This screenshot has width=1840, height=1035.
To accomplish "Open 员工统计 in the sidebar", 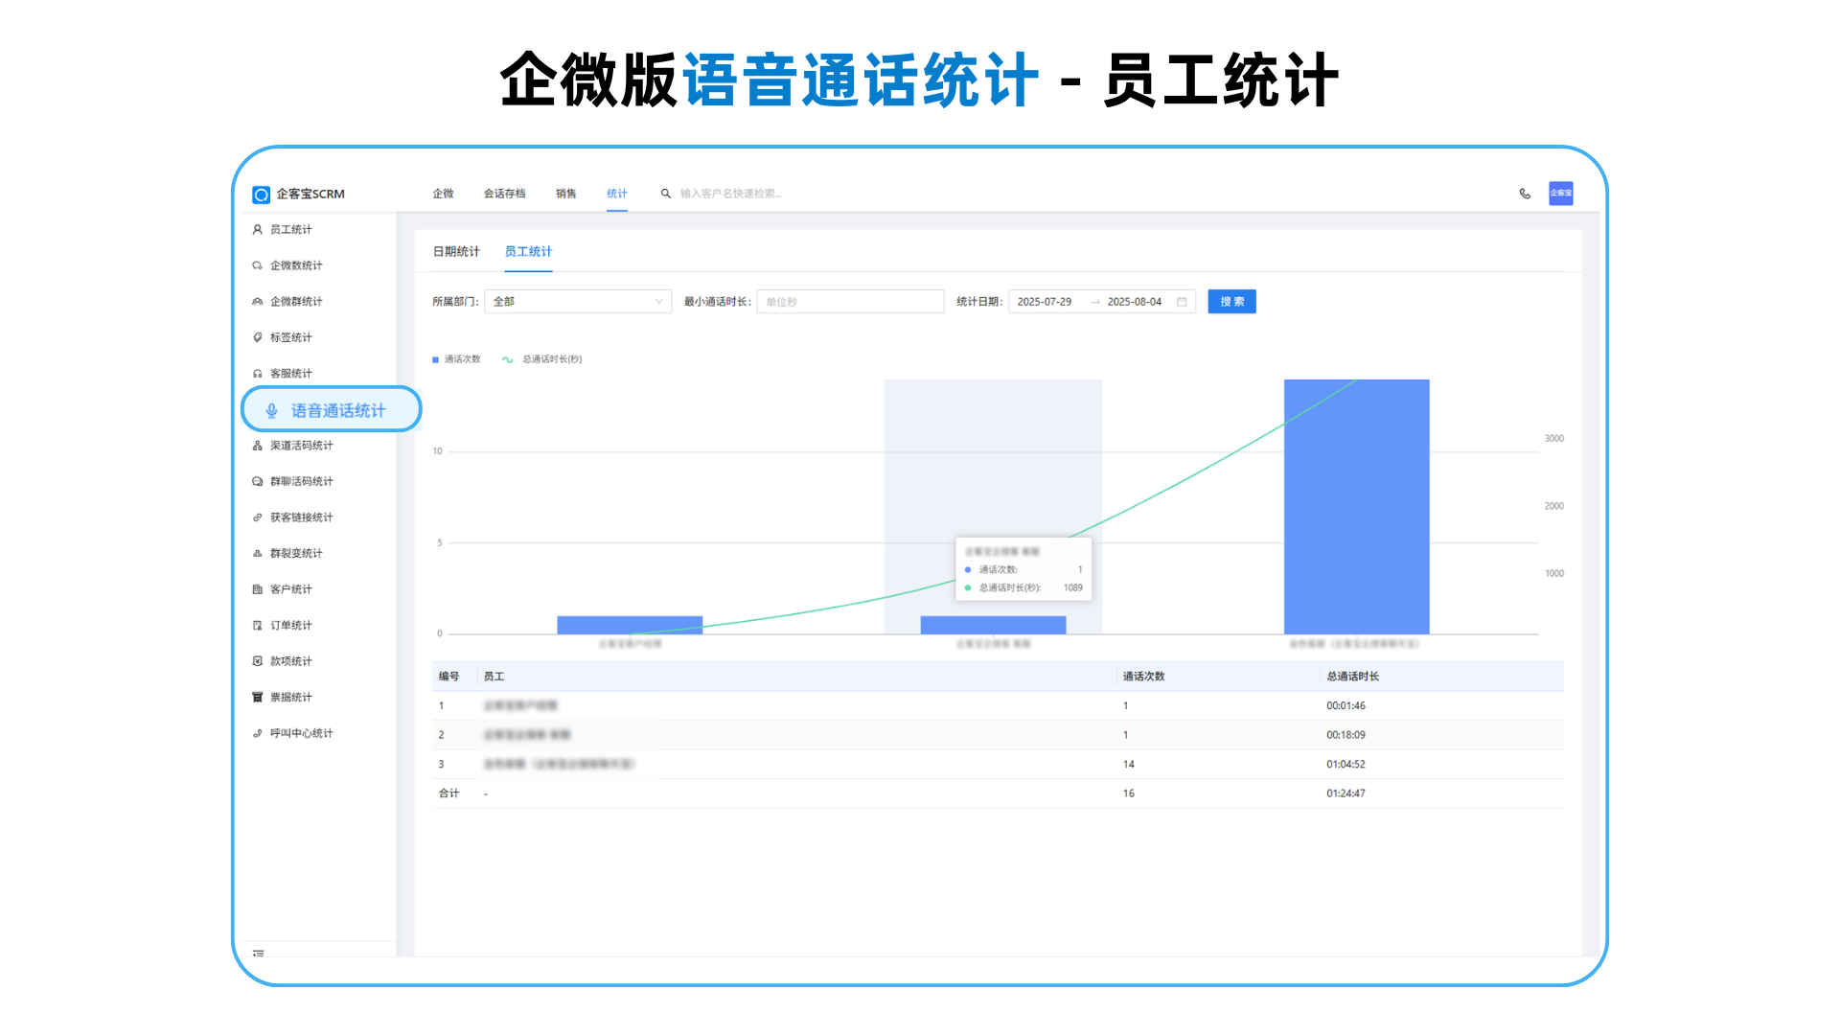I will tap(290, 230).
